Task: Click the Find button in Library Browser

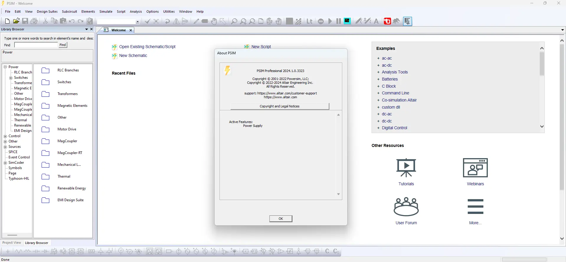Action: click(63, 45)
